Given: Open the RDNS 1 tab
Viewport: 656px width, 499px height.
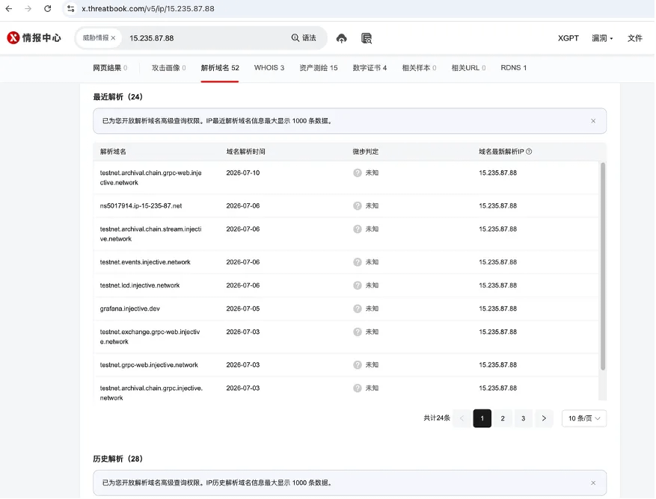Looking at the screenshot, I should [514, 68].
